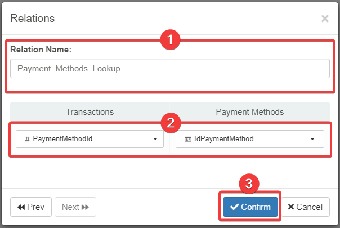Screen dimensions: 340x228
Task: Select the Transactions column header
Action: [90, 112]
